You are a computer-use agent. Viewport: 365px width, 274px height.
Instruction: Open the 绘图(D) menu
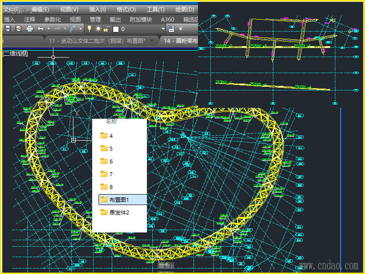click(185, 10)
